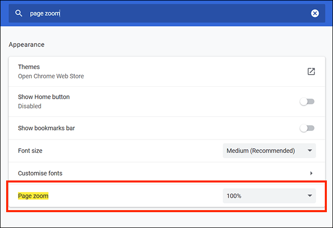Click the Show bookmarks bar label
The height and width of the screenshot is (228, 333).
[x=47, y=128]
